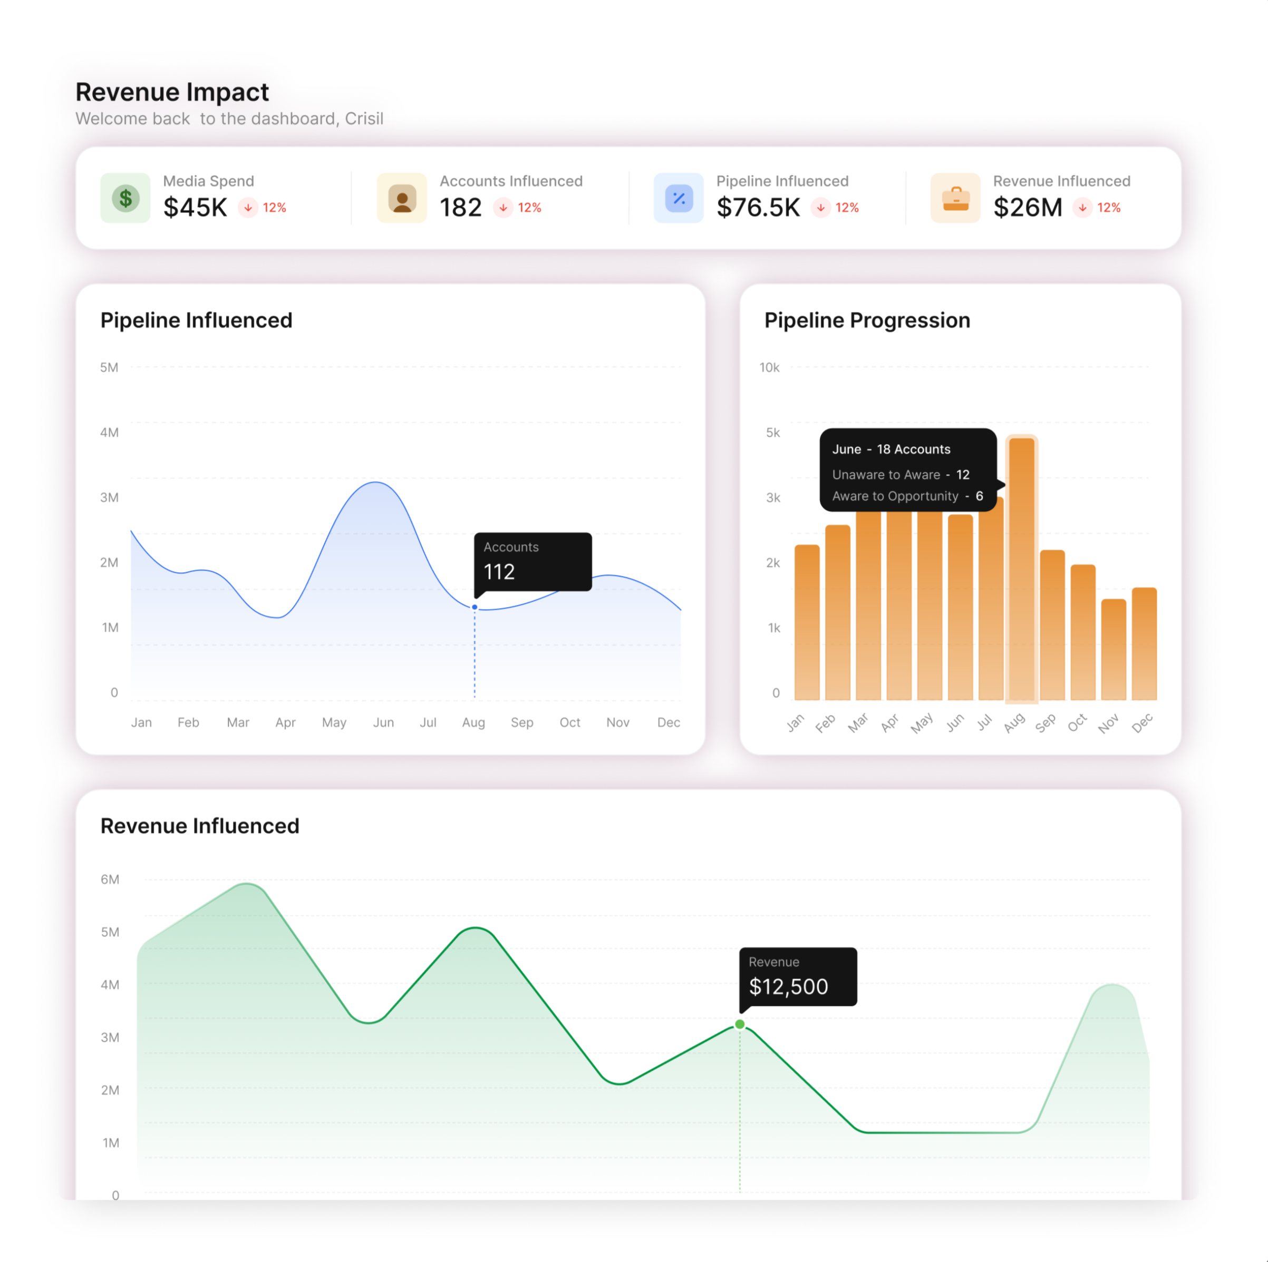Viewport: 1268px width, 1262px height.
Task: Click the Pipeline Progression card title
Action: (867, 320)
